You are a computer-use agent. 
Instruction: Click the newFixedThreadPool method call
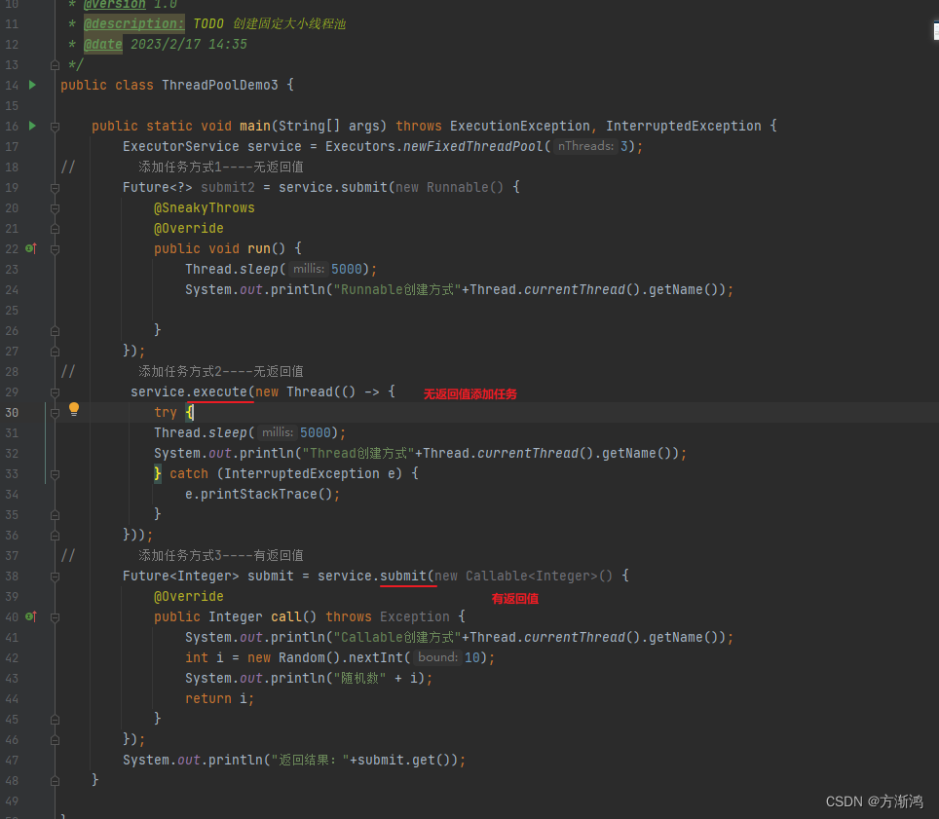(x=473, y=146)
